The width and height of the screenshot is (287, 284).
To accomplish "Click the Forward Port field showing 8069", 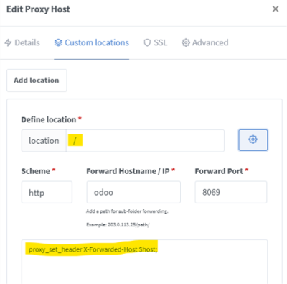I will click(231, 192).
